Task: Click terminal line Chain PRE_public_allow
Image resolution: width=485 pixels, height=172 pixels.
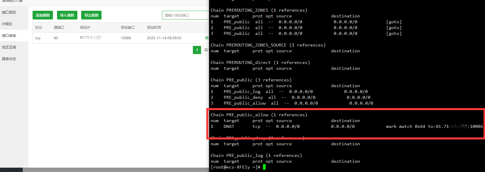Action: pos(259,115)
